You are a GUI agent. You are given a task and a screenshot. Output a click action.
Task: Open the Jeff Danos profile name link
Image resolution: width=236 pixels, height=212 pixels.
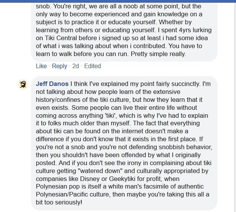[x=52, y=83]
